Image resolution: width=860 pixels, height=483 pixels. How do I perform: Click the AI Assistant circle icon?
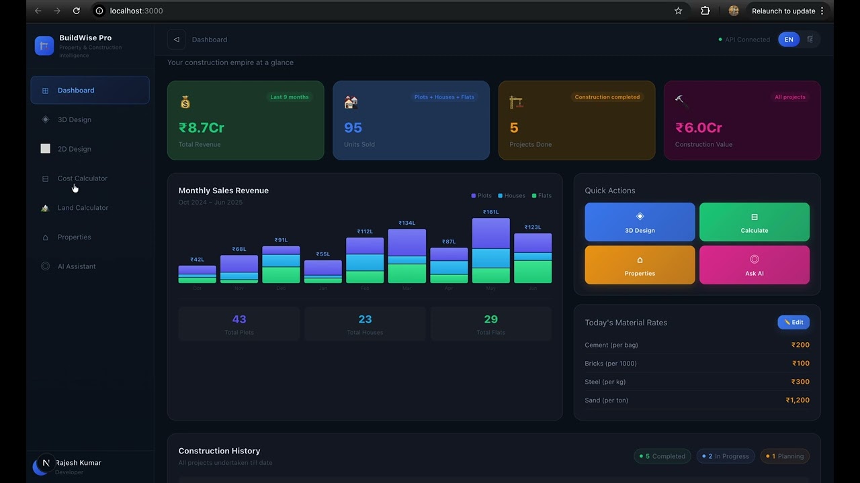click(45, 266)
